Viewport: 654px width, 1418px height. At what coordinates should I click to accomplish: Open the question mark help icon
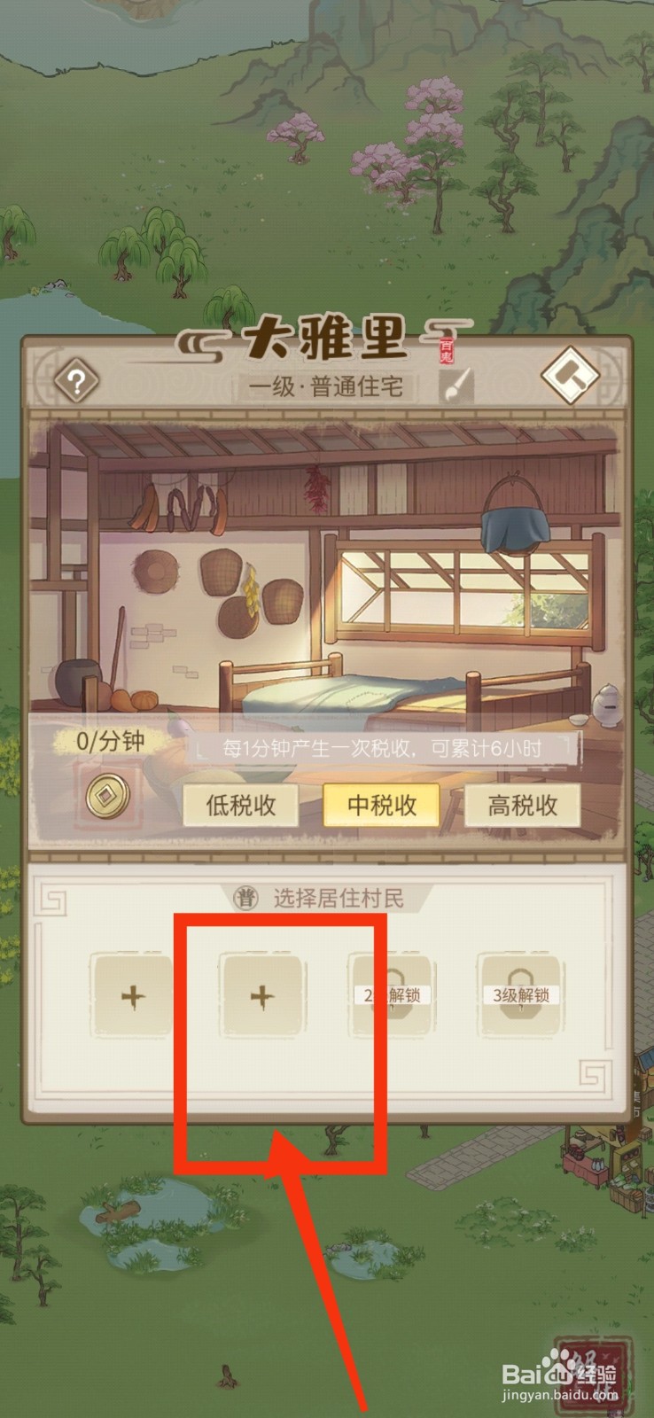click(77, 381)
